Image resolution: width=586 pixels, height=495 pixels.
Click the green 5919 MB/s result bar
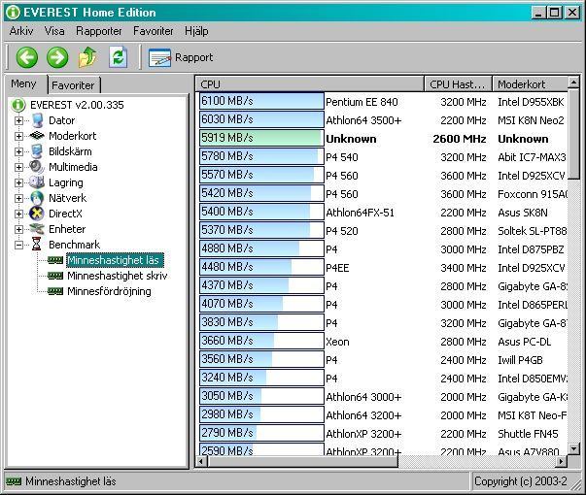pos(261,138)
